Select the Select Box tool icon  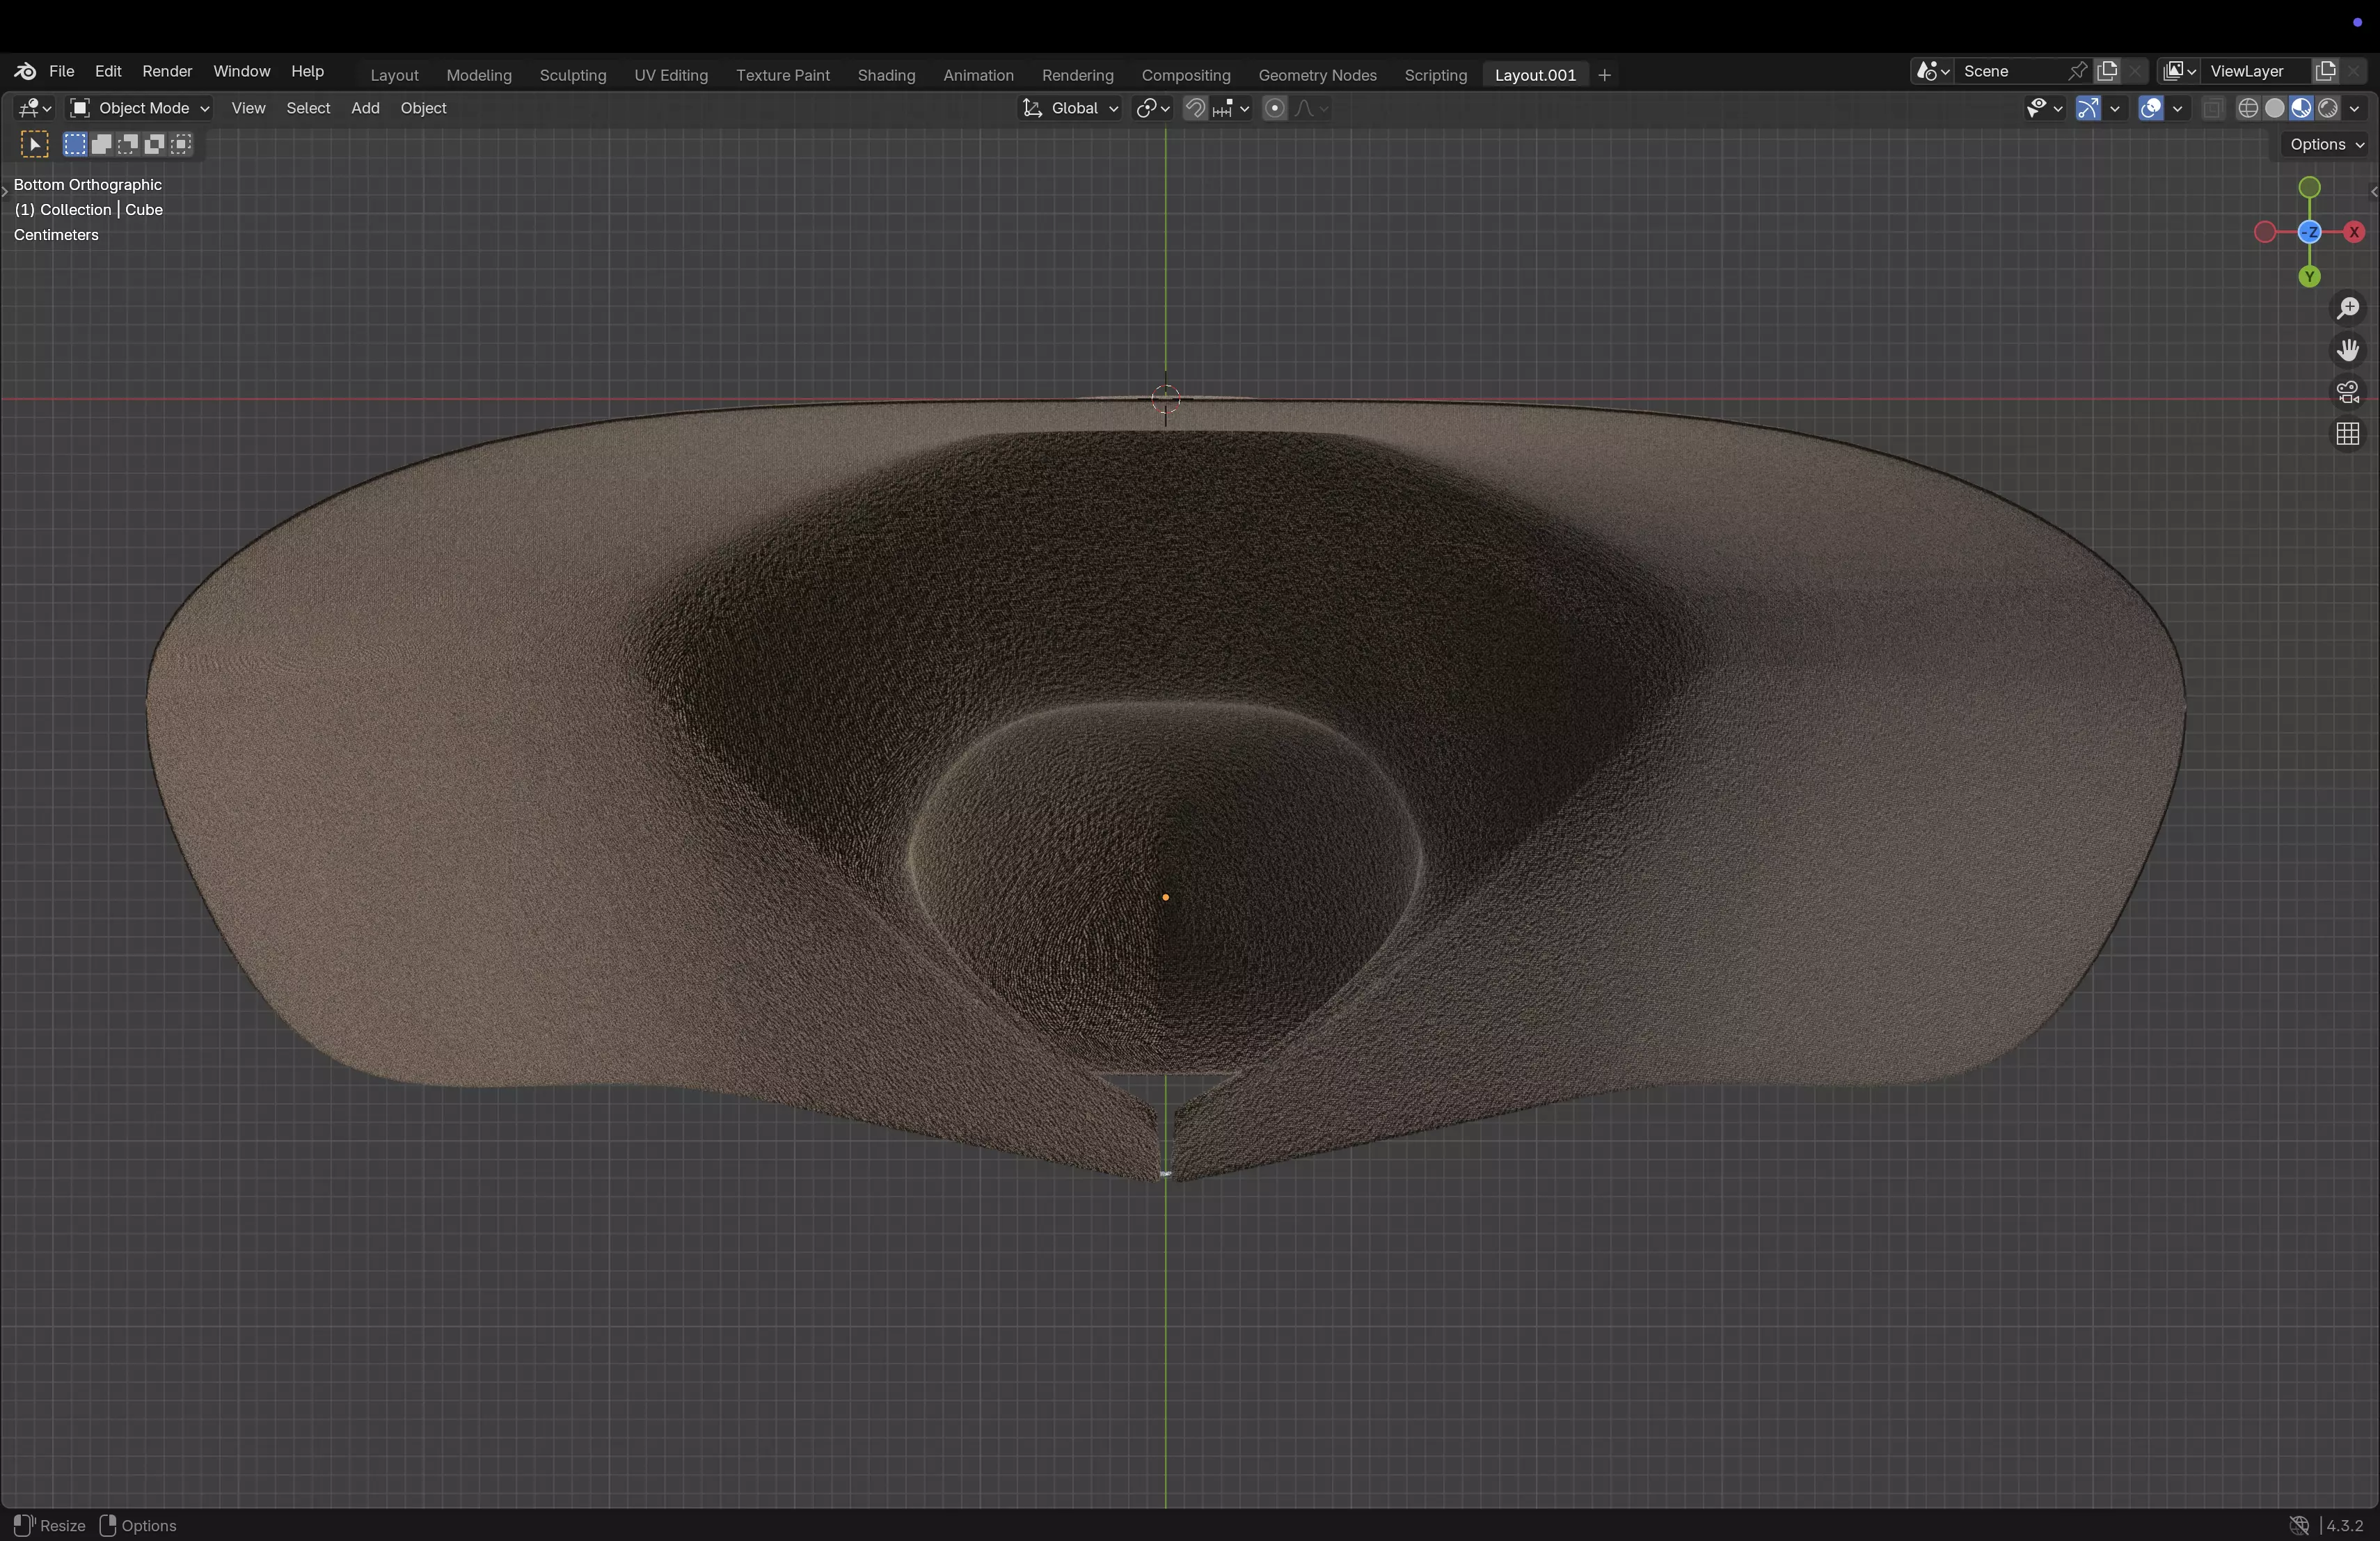coord(34,145)
